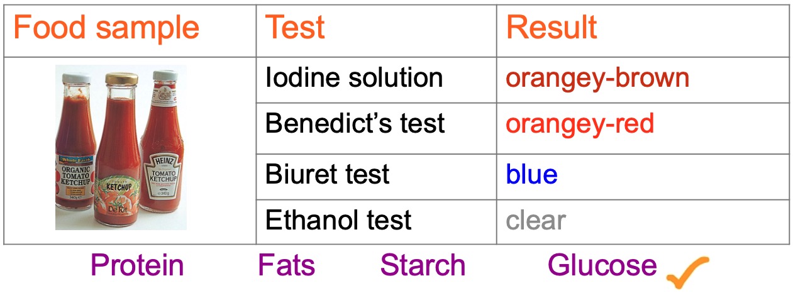This screenshot has width=793, height=293.
Task: Choose the Starch answer label
Action: pyautogui.click(x=423, y=265)
